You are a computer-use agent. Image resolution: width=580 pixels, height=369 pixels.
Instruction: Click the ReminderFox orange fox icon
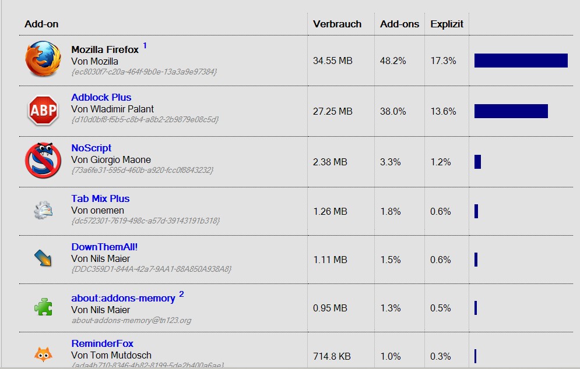(43, 353)
